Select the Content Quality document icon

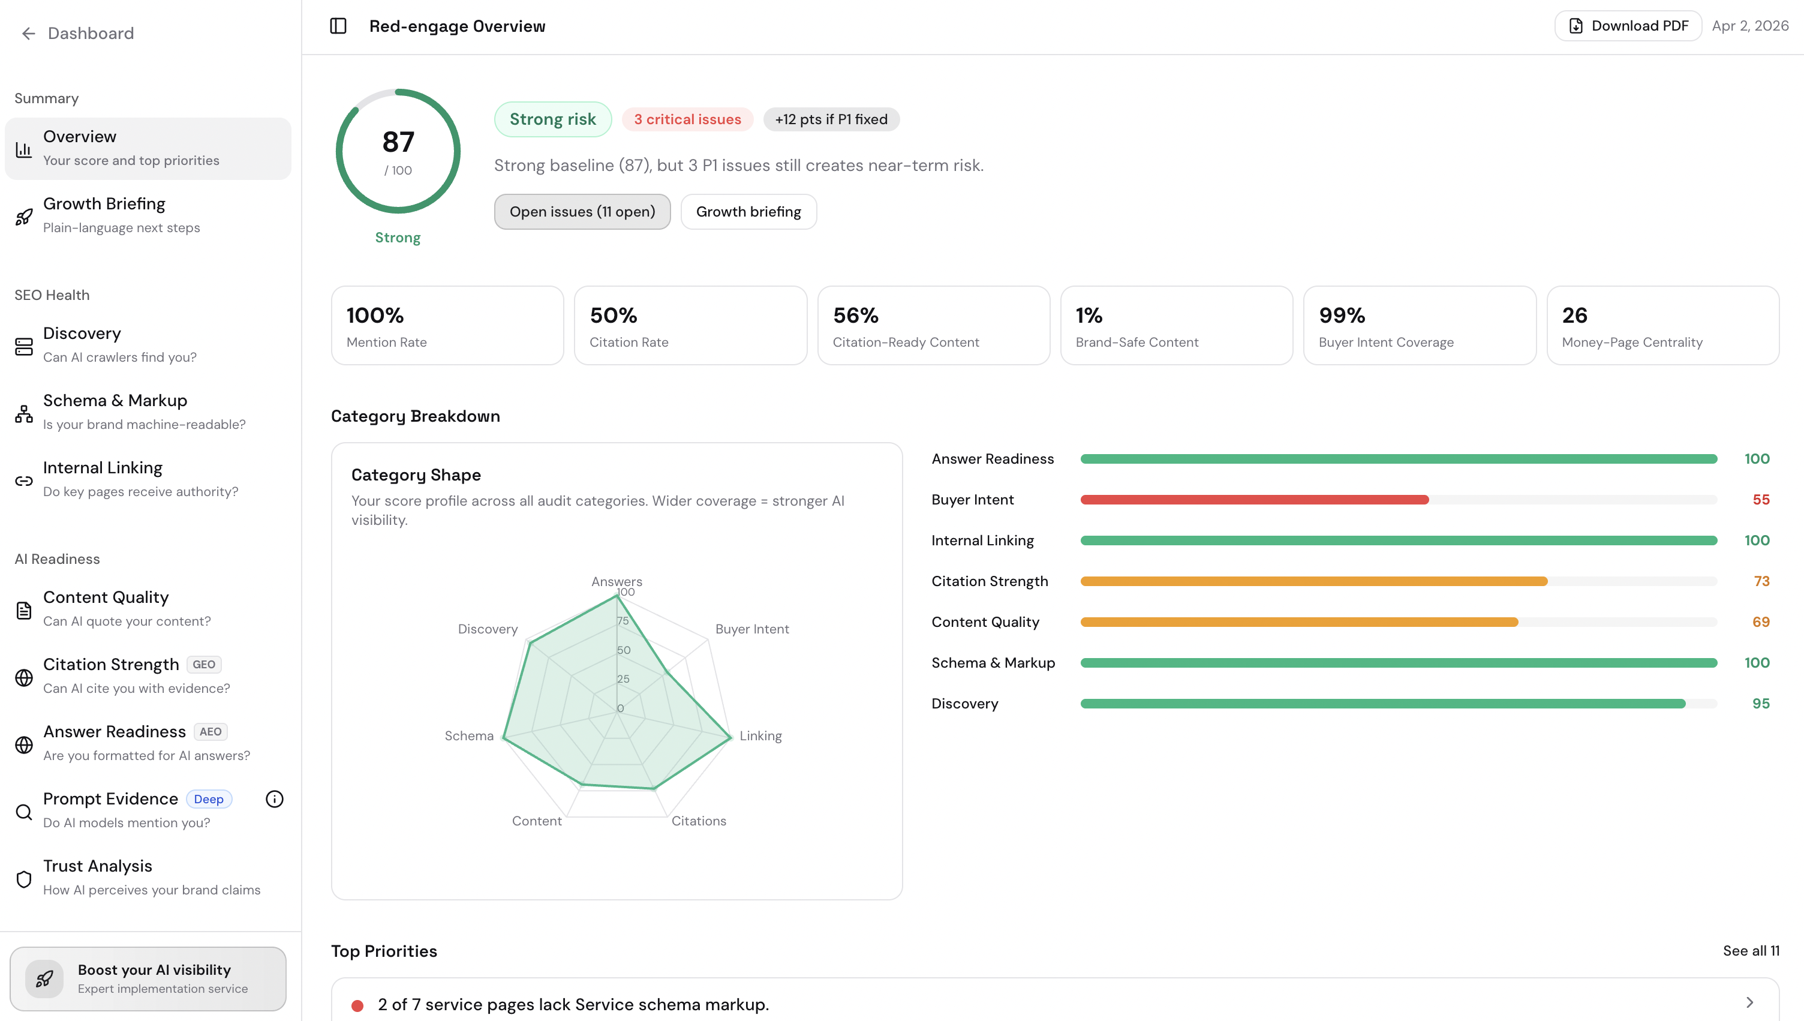(23, 609)
